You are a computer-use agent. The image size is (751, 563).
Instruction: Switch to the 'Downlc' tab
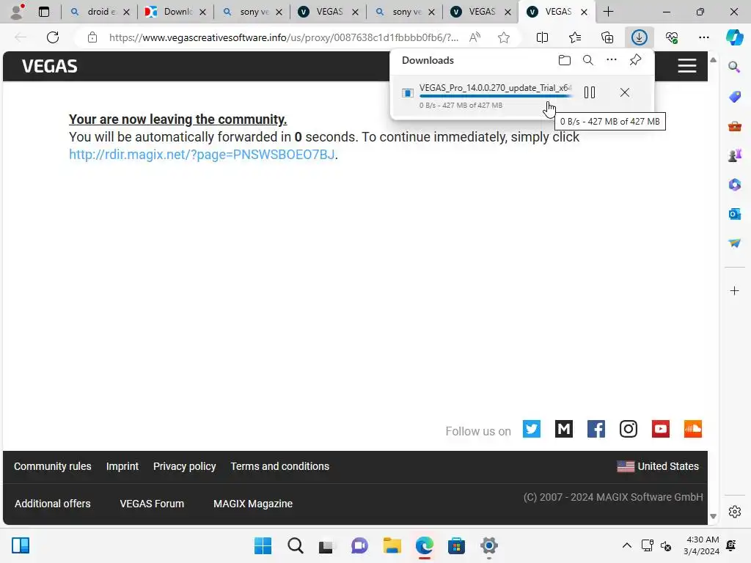[x=175, y=12]
